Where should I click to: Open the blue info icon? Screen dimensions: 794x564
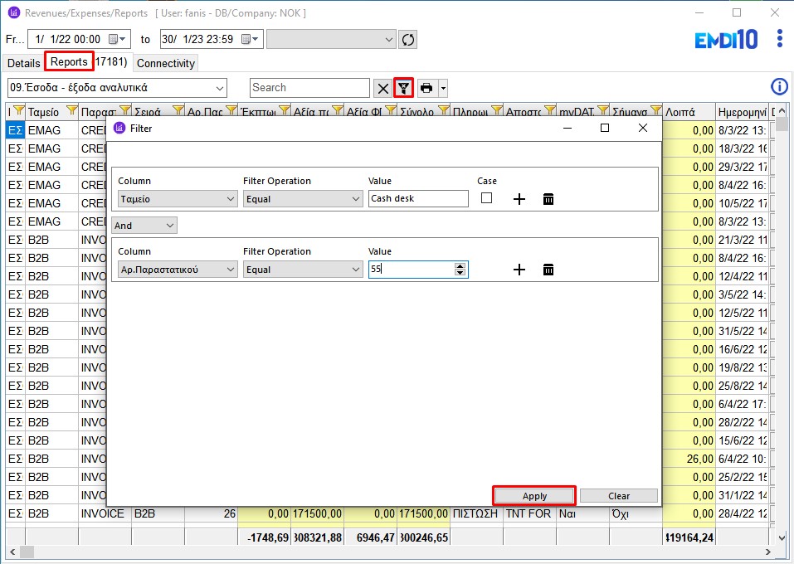(779, 87)
